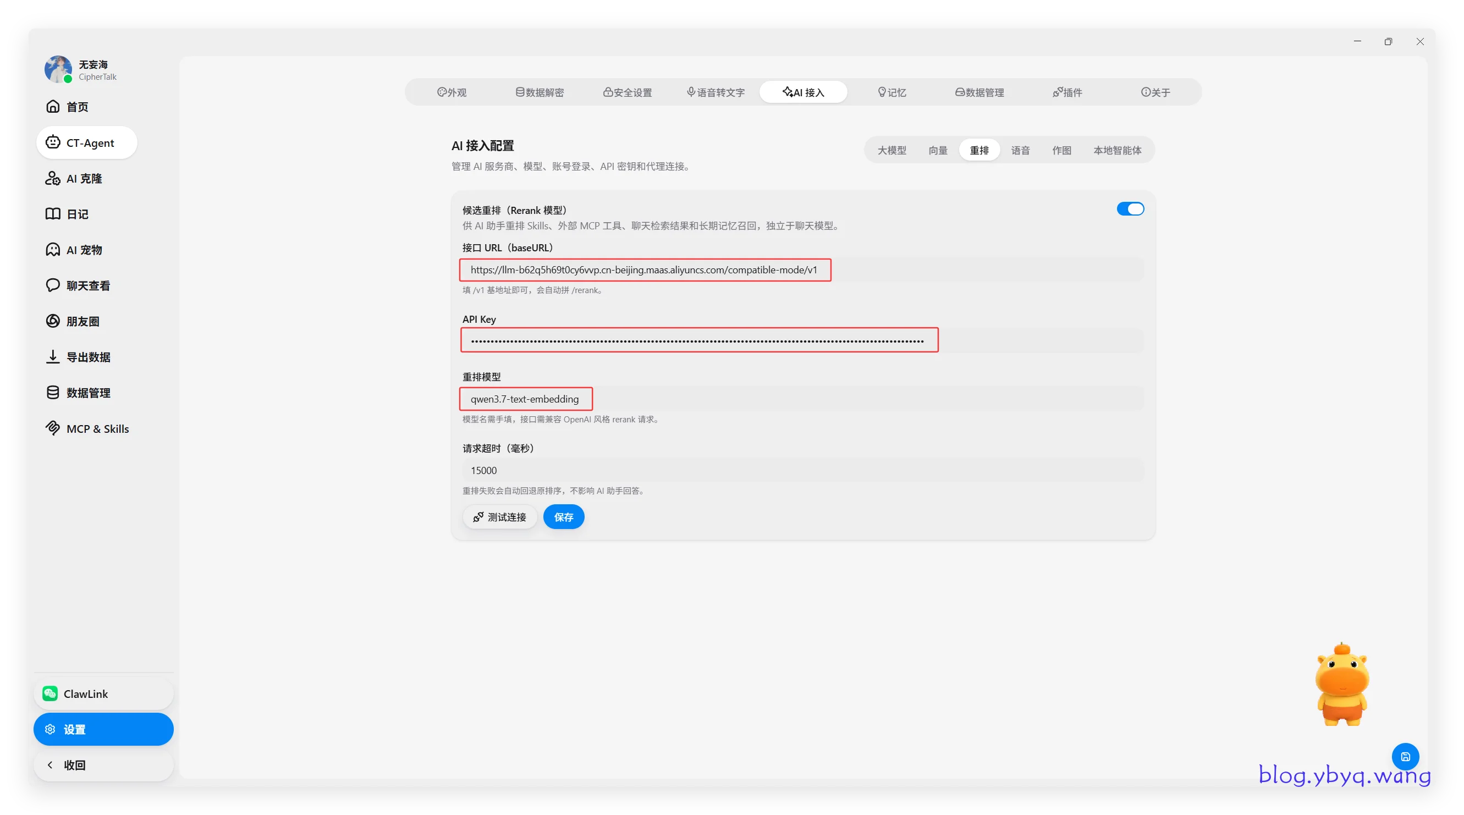Go to AI 克隆 in sidebar
Viewport: 1464px width, 815px height.
[x=74, y=179]
